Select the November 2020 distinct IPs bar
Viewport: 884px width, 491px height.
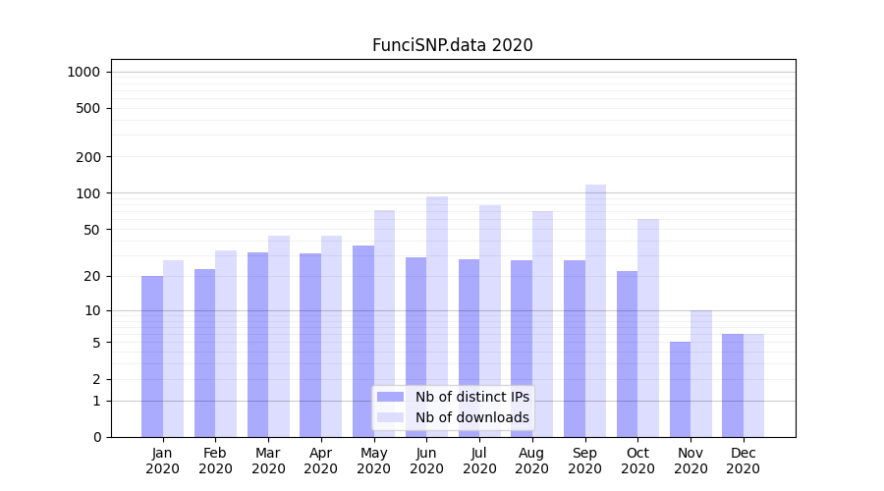pos(680,389)
